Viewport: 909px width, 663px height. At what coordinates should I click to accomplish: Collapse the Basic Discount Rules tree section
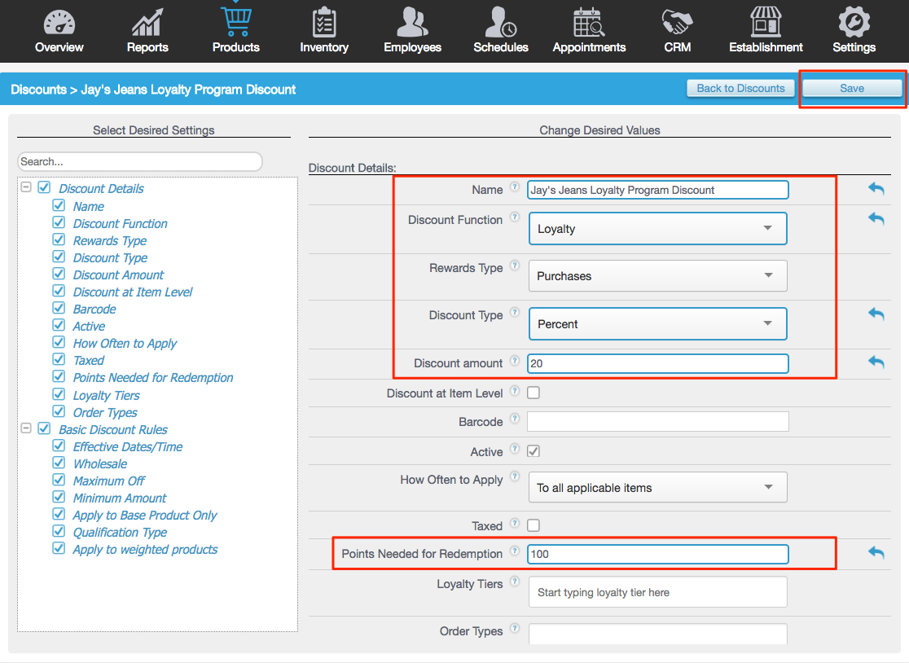click(x=25, y=428)
